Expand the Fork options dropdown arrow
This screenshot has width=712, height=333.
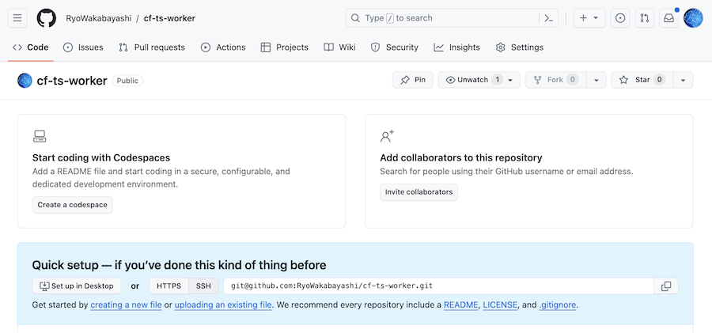point(596,80)
